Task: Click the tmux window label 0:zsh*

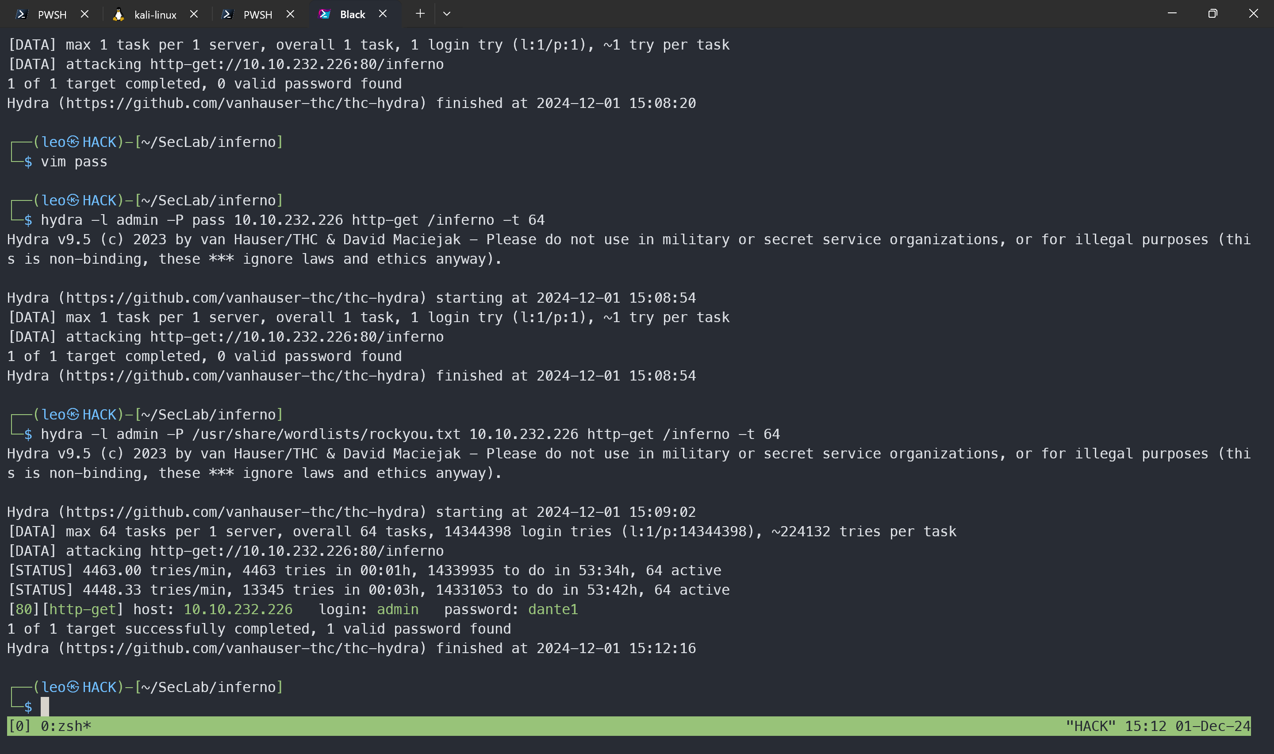Action: point(66,726)
